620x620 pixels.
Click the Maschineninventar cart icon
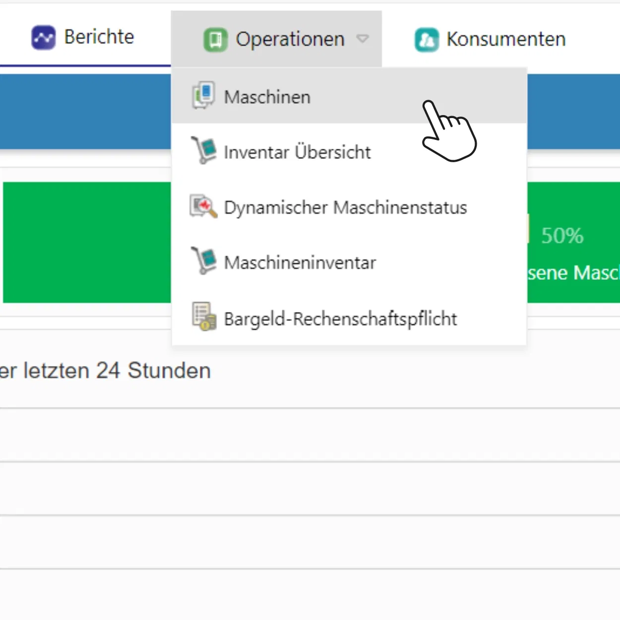[204, 261]
